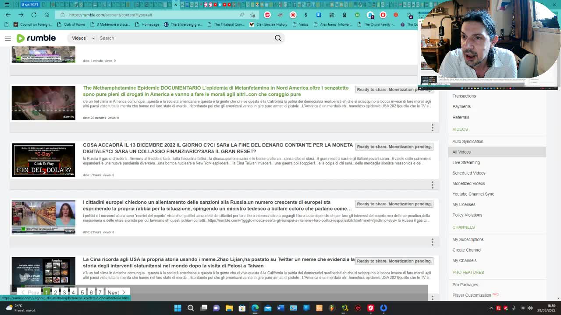Open options menu for Methamphetamine Epidemic video
Screen dimensions: 561x315
[x=432, y=127]
